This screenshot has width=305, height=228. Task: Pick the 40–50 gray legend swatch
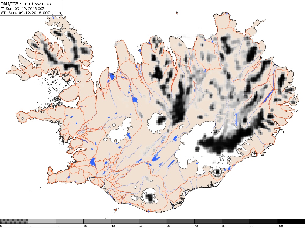[125, 221]
